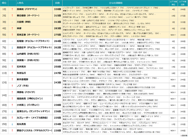Click the blue down arrow for 松丸亮吾
188x138 pixels.
[12, 124]
